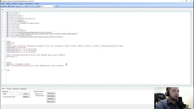Toggle the Относ. пути checkbox
The width and height of the screenshot is (194, 109).
[x=36, y=94]
